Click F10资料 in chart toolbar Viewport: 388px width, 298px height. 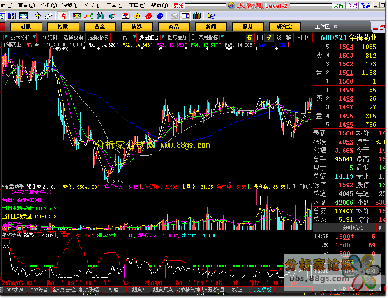click(48, 37)
